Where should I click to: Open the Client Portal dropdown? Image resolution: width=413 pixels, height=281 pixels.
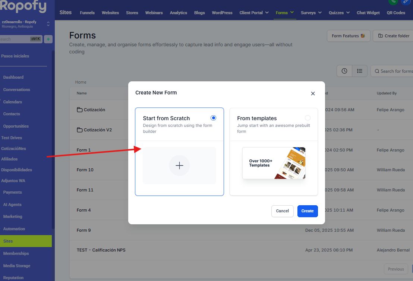coord(254,13)
